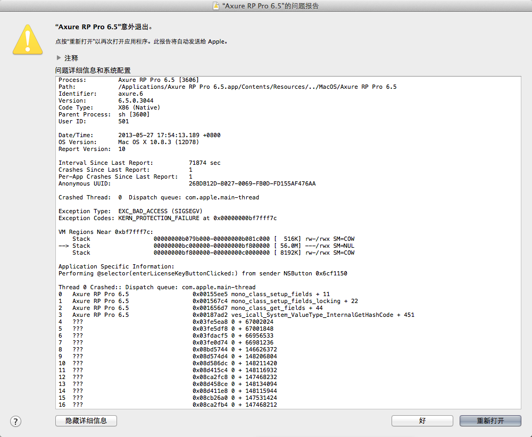Click 重新打开 to reopen the app
Viewport: 532px width, 437px height.
[491, 421]
